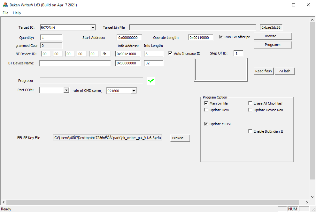Open the Port COM dropdown
Viewport: 316px width, 212px height.
[66, 90]
